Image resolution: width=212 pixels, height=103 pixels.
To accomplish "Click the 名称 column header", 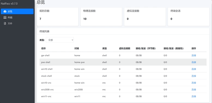I will tap(43, 49).
